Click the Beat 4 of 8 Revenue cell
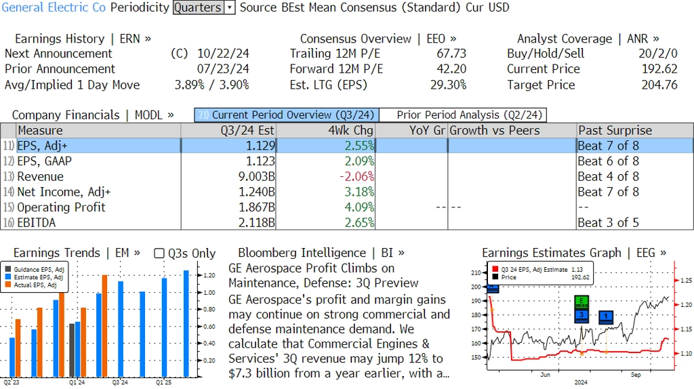This screenshot has height=389, width=694. (609, 177)
